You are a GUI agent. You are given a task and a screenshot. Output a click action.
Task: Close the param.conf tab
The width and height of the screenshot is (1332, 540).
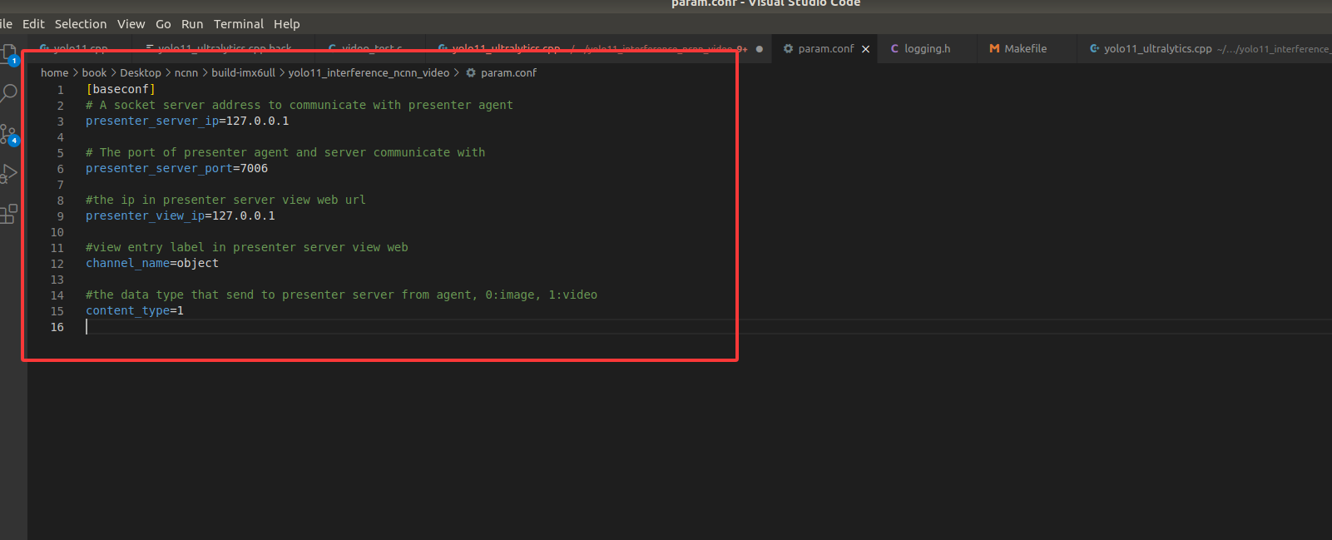[x=865, y=49]
